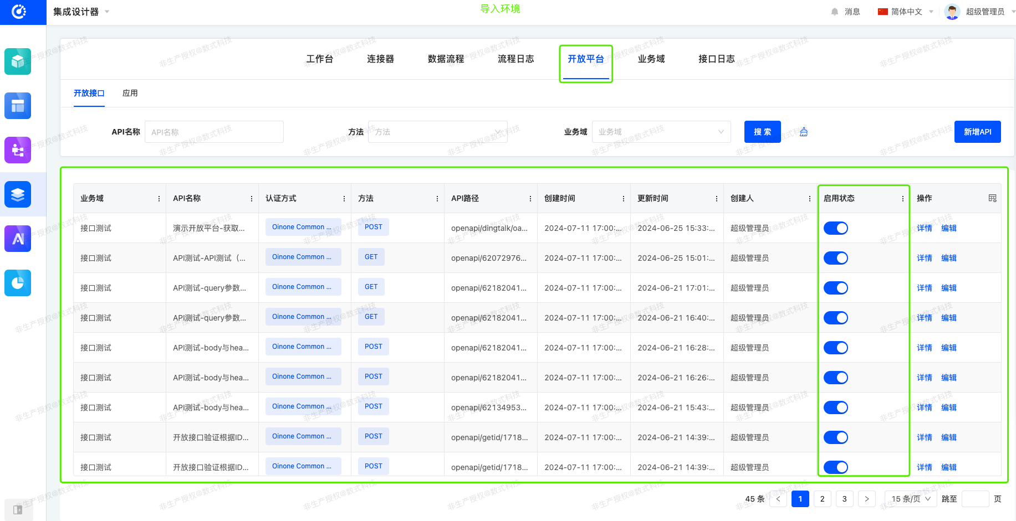This screenshot has width=1016, height=521.
Task: Expand the 集成设计器 dropdown
Action: coord(81,12)
